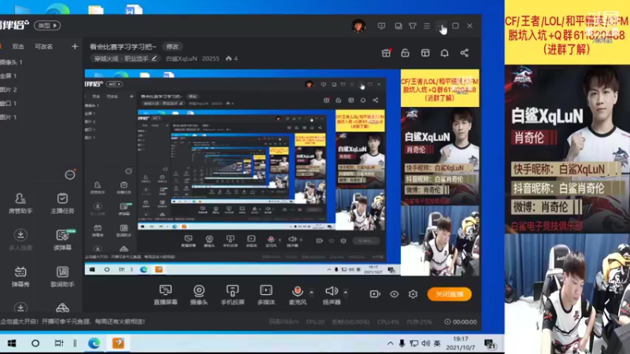The width and height of the screenshot is (630, 354).
Task: Open the hamburger menu in title bar
Action: (x=427, y=26)
